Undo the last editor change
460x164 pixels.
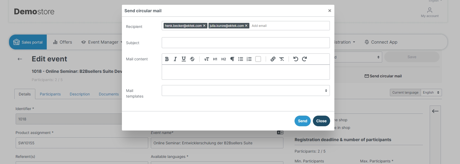pos(296,59)
